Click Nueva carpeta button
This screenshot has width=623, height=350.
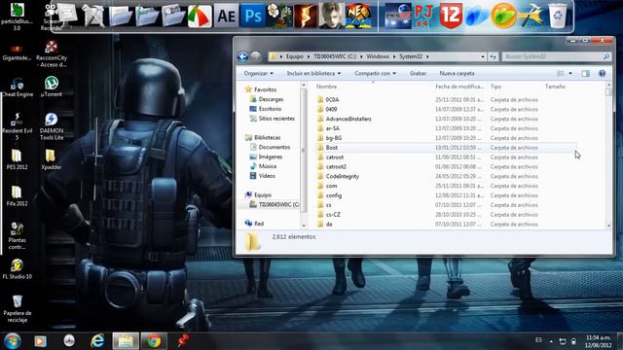(457, 74)
